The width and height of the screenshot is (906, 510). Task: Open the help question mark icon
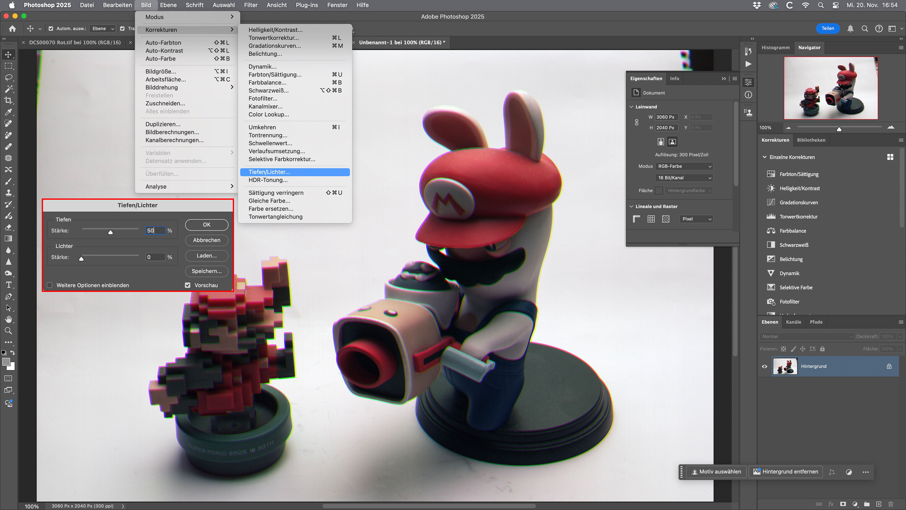879,28
